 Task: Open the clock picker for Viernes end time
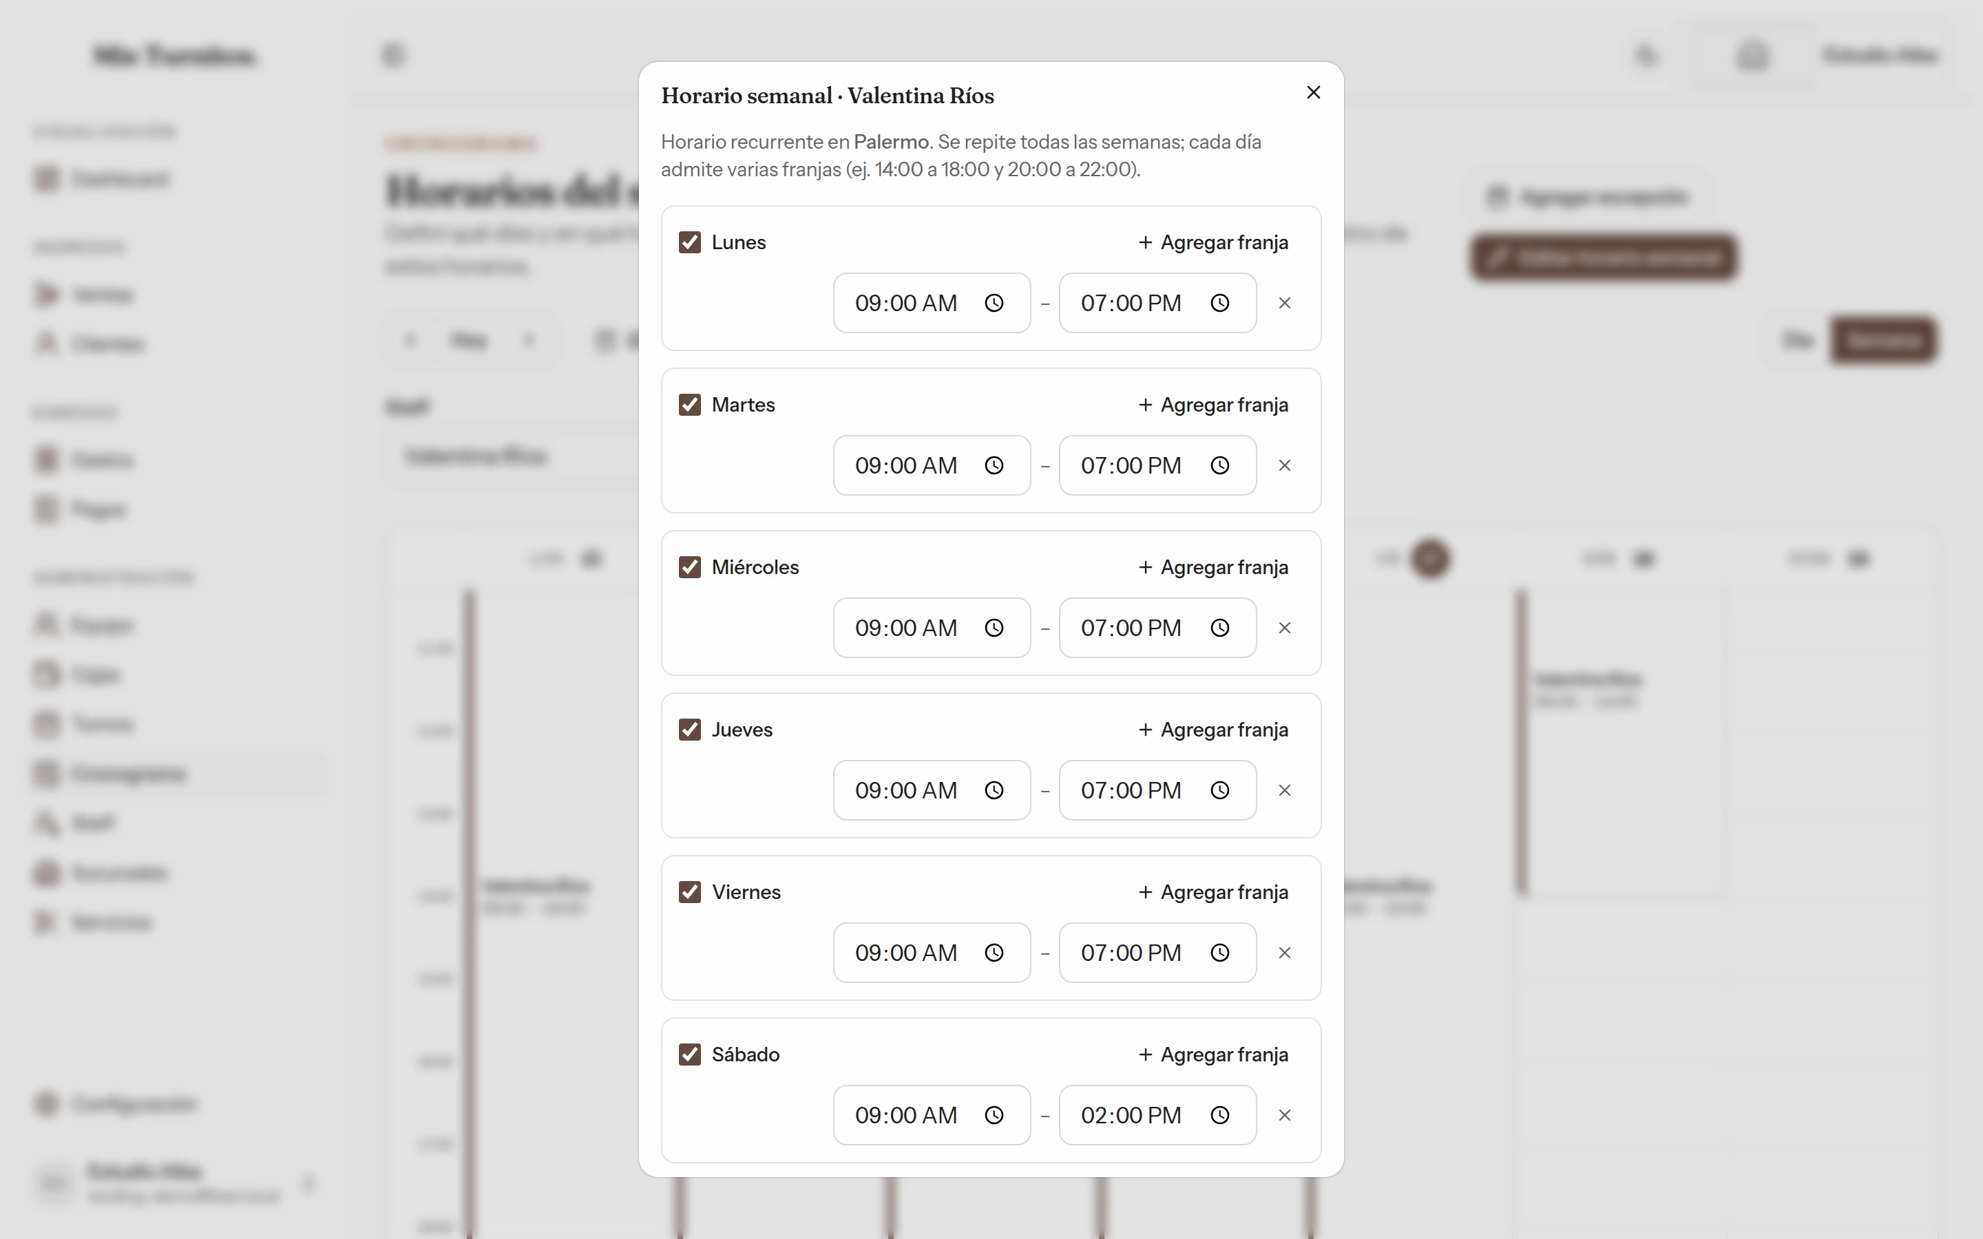pyautogui.click(x=1220, y=952)
